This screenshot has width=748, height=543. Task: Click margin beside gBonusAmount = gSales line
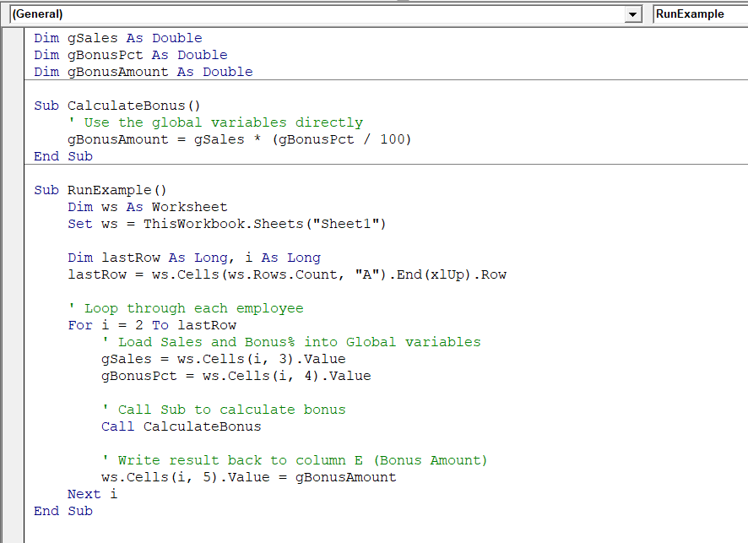click(13, 139)
